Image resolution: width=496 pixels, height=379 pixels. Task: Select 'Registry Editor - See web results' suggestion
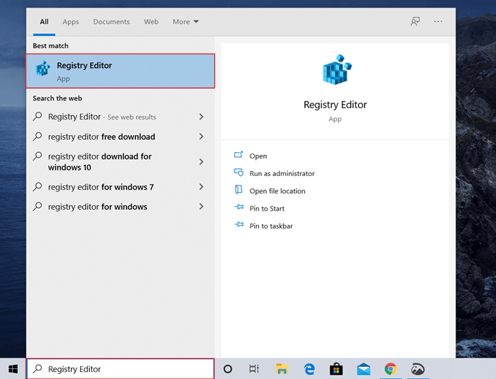coord(120,117)
